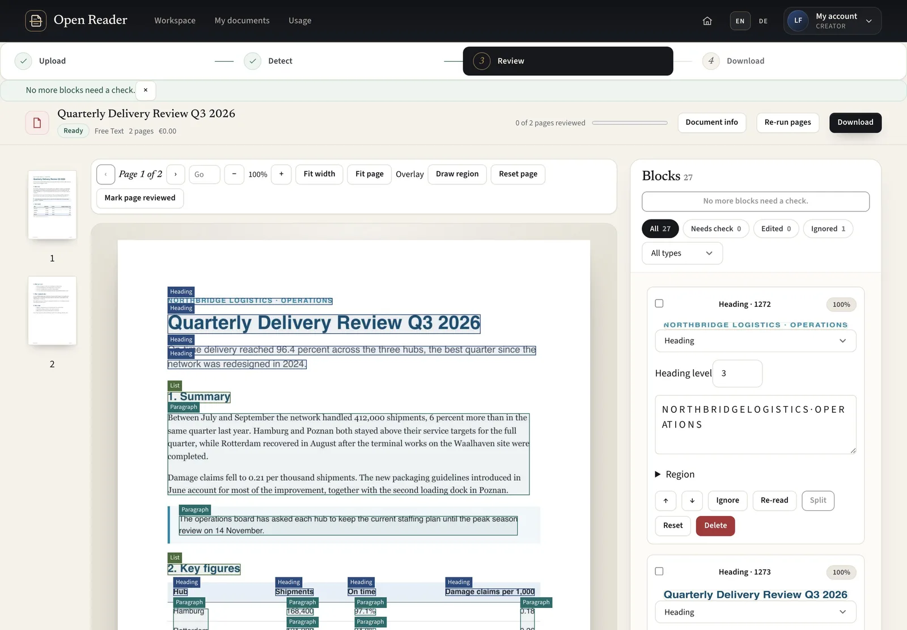Open the Workspace menu

175,21
